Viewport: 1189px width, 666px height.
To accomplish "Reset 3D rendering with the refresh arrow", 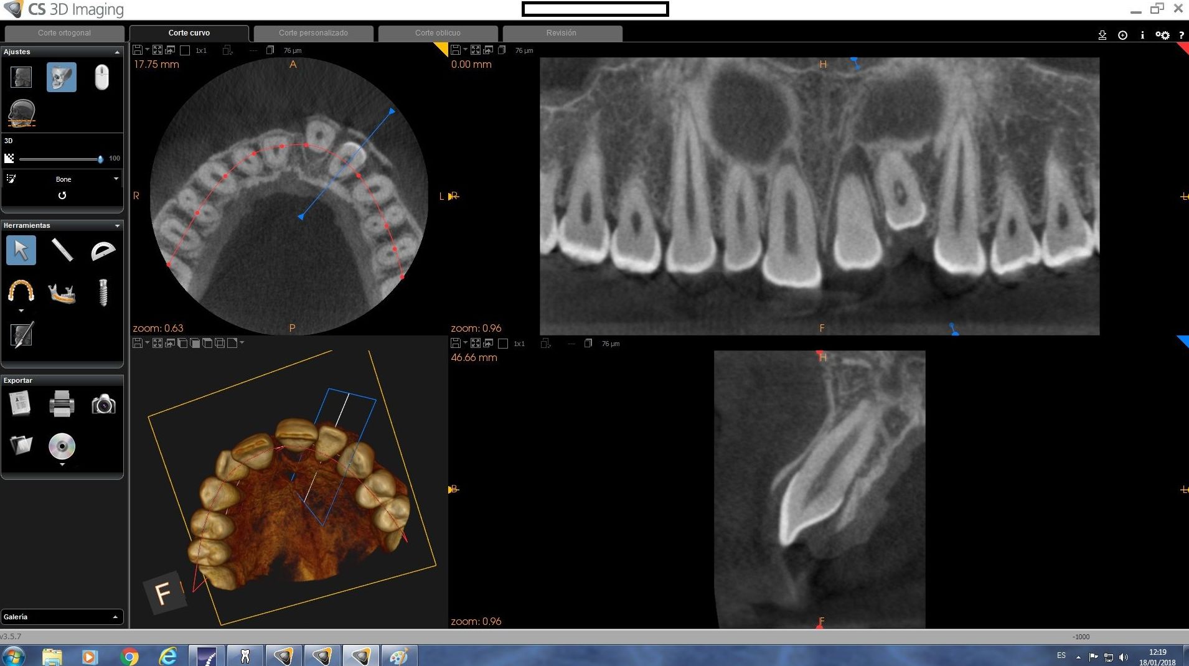I will (62, 195).
